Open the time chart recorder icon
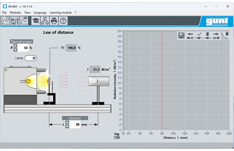 click(x=5, y=21)
